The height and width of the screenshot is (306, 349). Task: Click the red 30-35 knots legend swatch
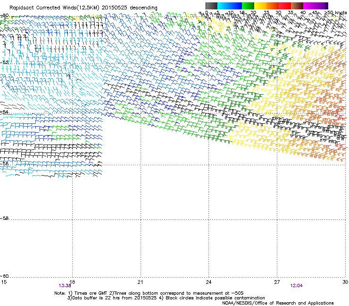(x=285, y=6)
